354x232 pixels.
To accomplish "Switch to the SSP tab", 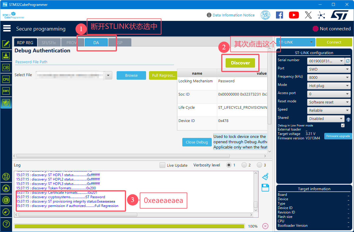I will click(x=120, y=42).
